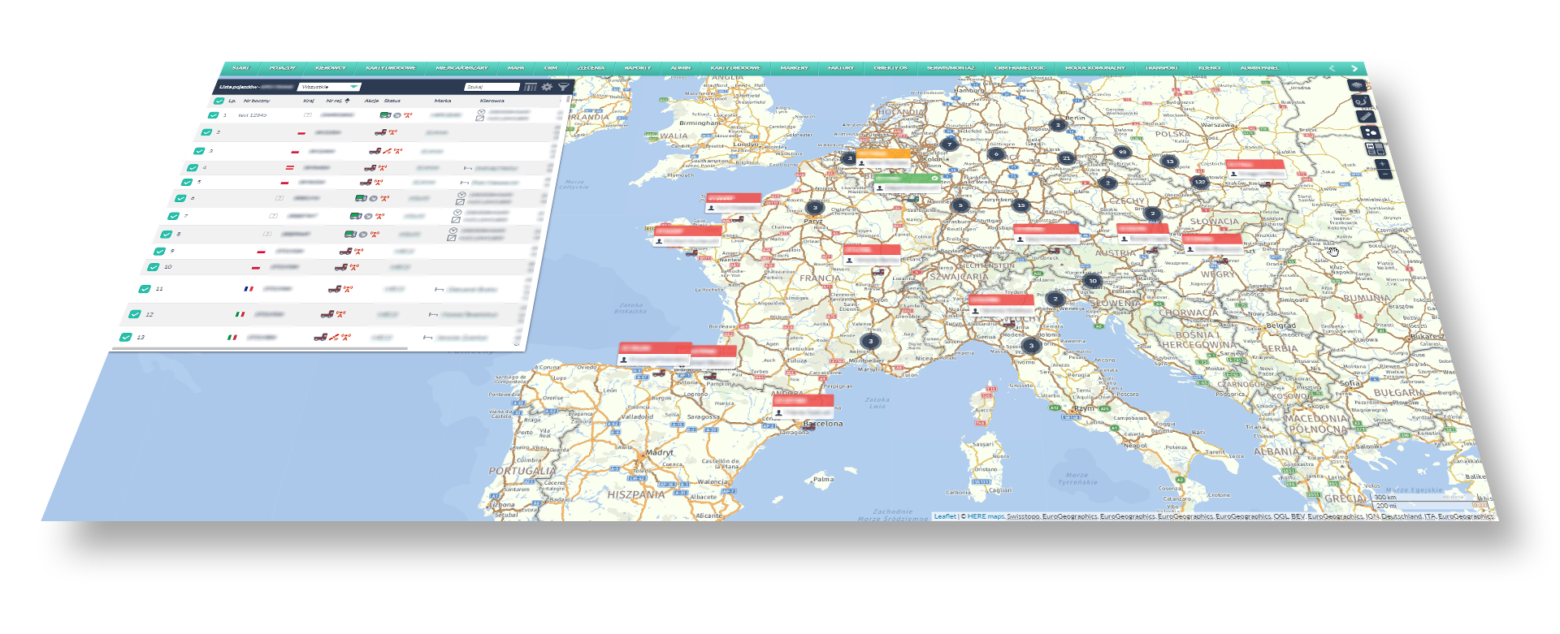The width and height of the screenshot is (1560, 634).
Task: Click the gray round status icon in row 7
Action: 368,216
